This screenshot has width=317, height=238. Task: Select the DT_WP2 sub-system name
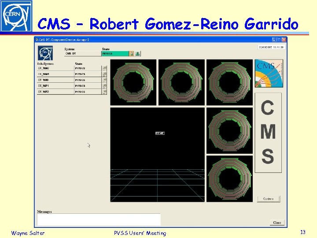(x=56, y=92)
